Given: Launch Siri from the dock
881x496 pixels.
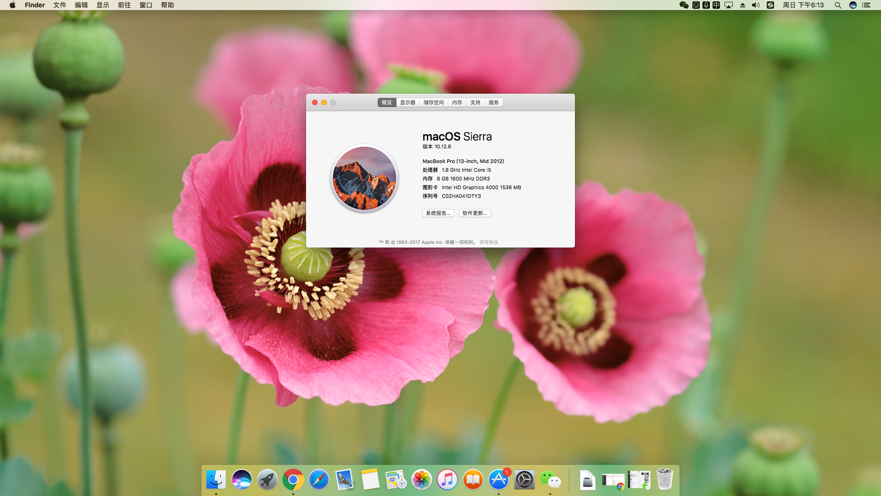Looking at the screenshot, I should click(242, 480).
